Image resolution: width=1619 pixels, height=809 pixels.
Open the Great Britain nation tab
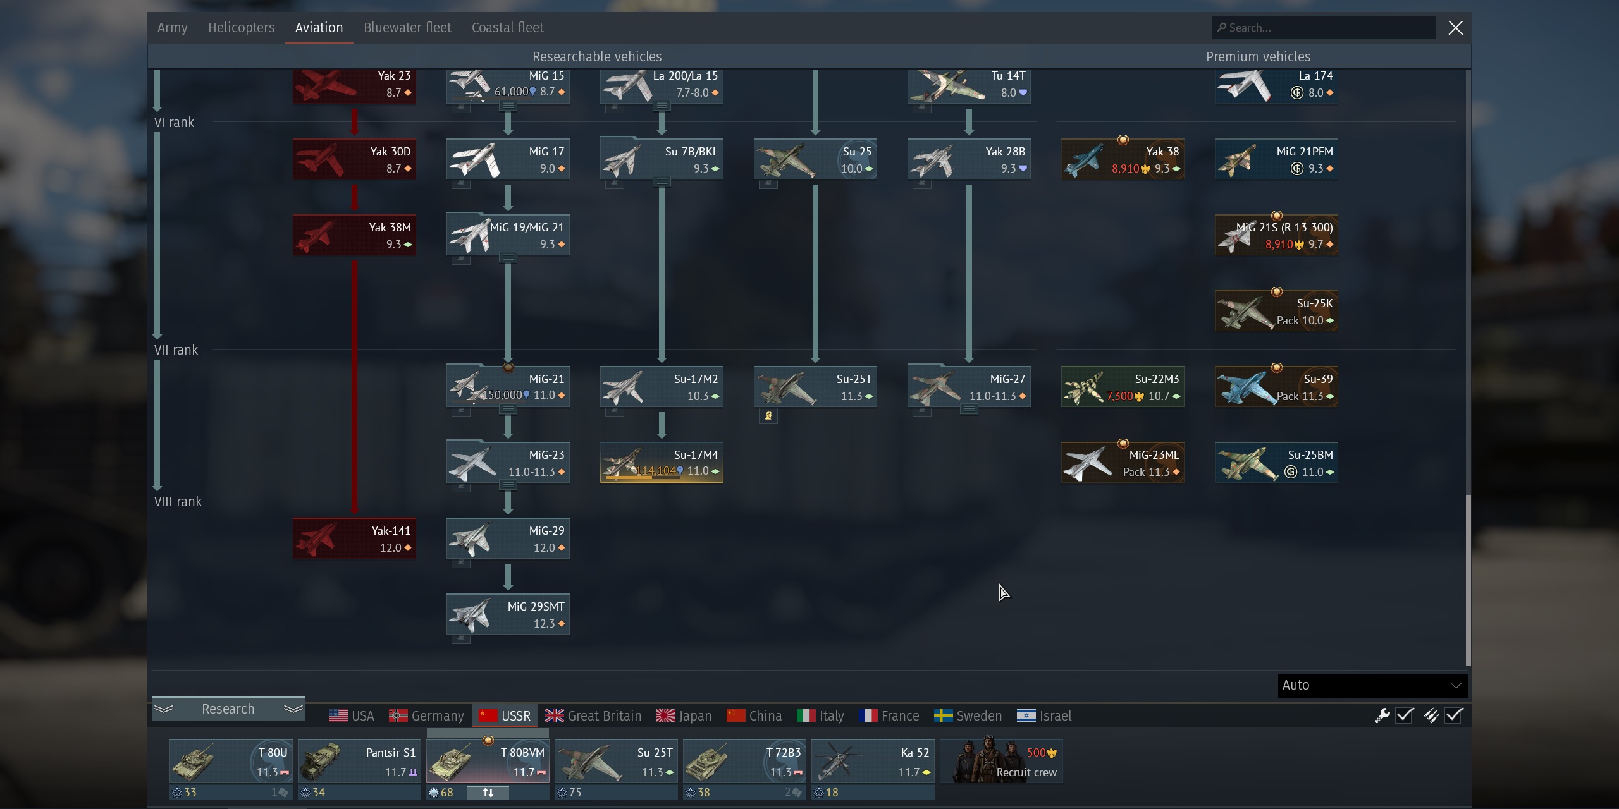pos(593,716)
